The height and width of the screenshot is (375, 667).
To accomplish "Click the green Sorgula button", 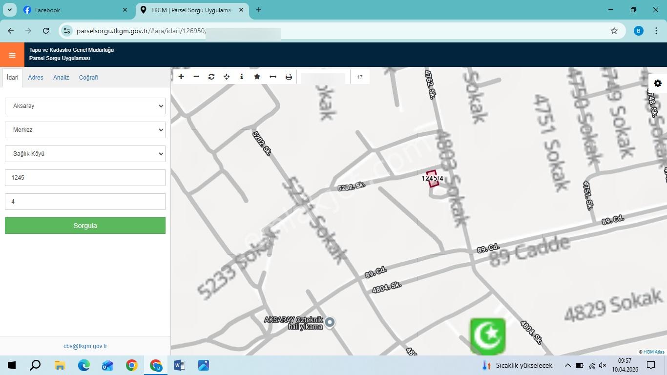I will click(85, 226).
